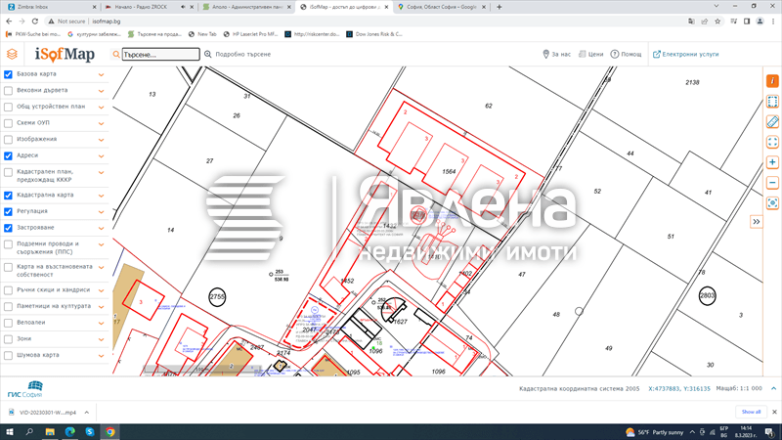Uncheck the Застрояване layer
The height and width of the screenshot is (440, 782).
click(x=8, y=228)
